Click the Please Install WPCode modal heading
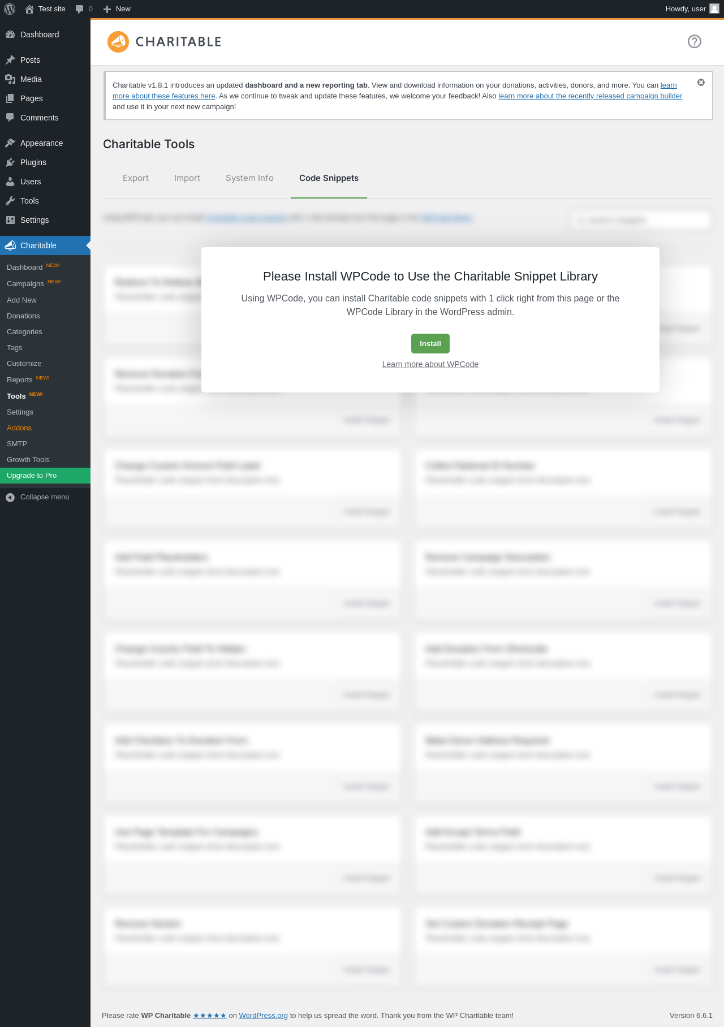724x1027 pixels. coord(430,277)
